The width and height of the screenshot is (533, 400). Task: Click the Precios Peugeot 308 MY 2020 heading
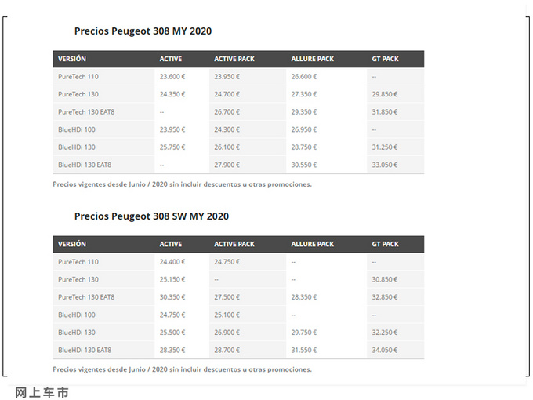[x=143, y=31]
